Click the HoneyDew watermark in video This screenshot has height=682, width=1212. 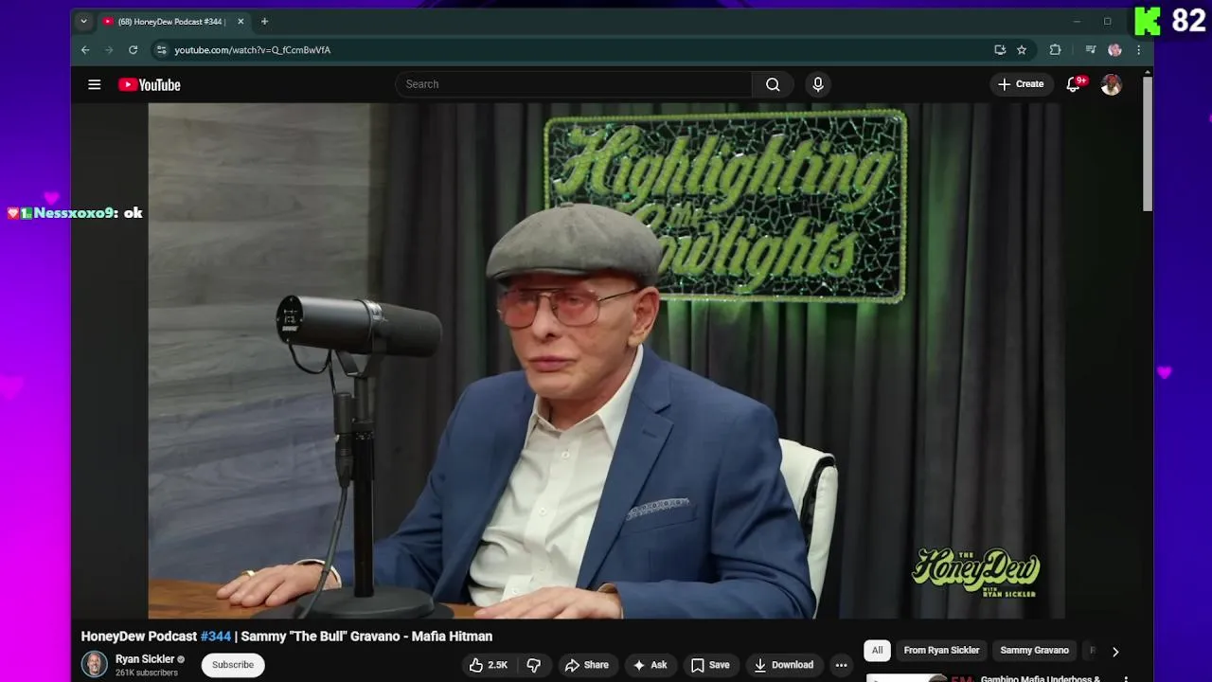click(x=976, y=572)
